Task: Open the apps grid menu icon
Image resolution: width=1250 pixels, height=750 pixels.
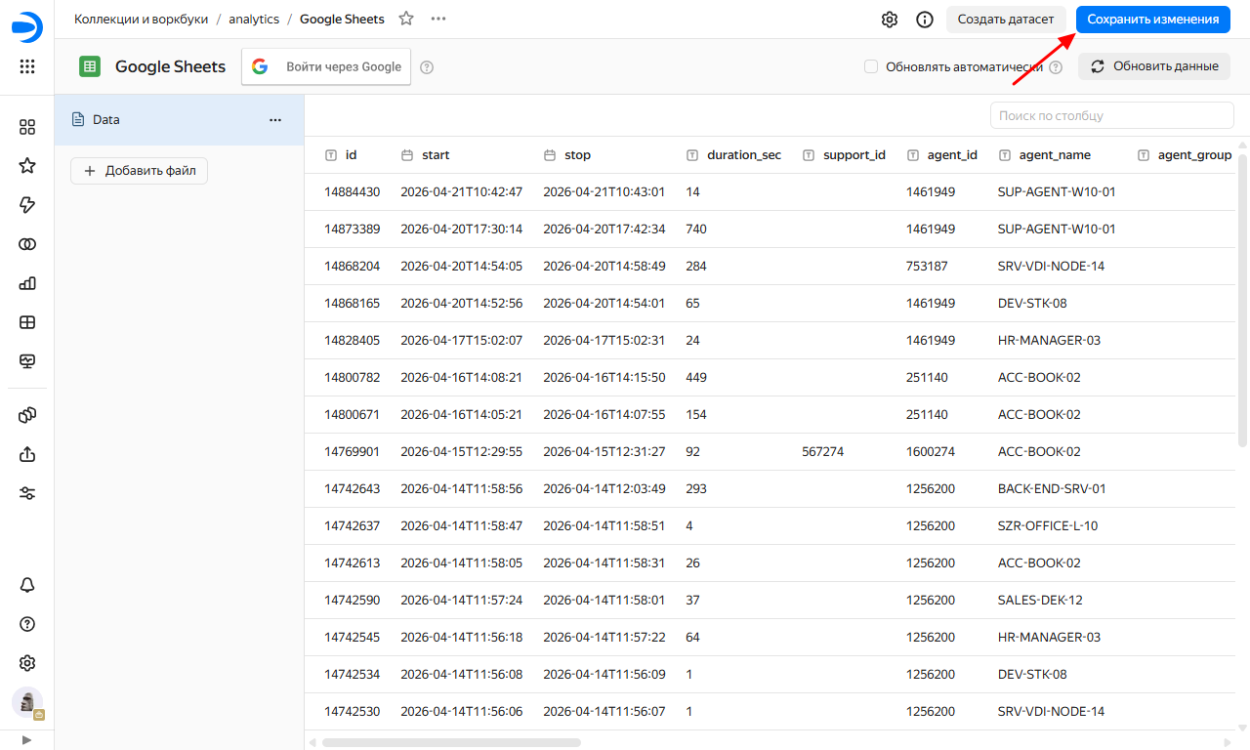Action: (27, 66)
